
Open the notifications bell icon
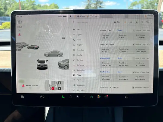137,22
